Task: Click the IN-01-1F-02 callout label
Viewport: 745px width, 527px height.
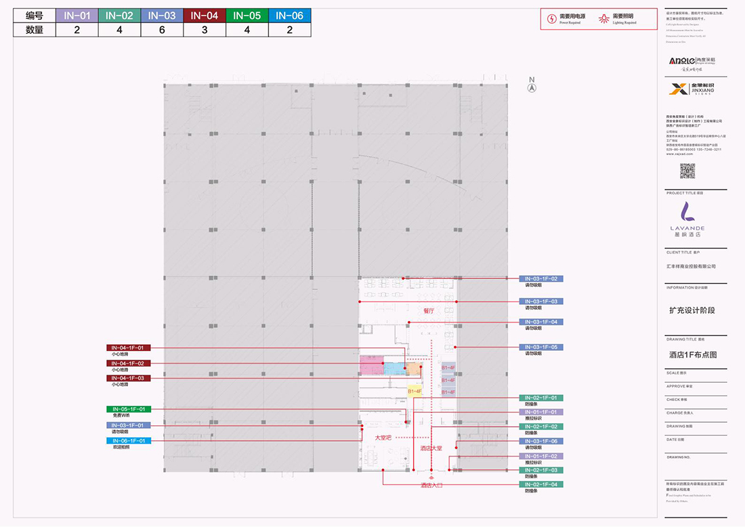Action: (x=541, y=457)
